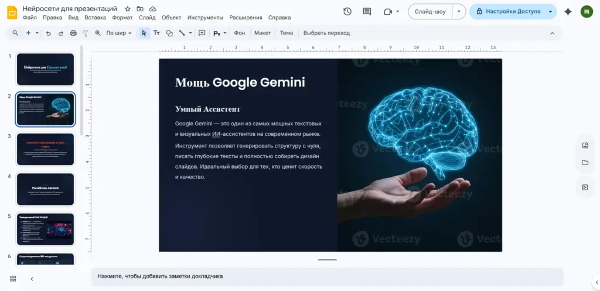600x291 pixels.
Task: Select the paint format roller tool
Action: (86, 33)
